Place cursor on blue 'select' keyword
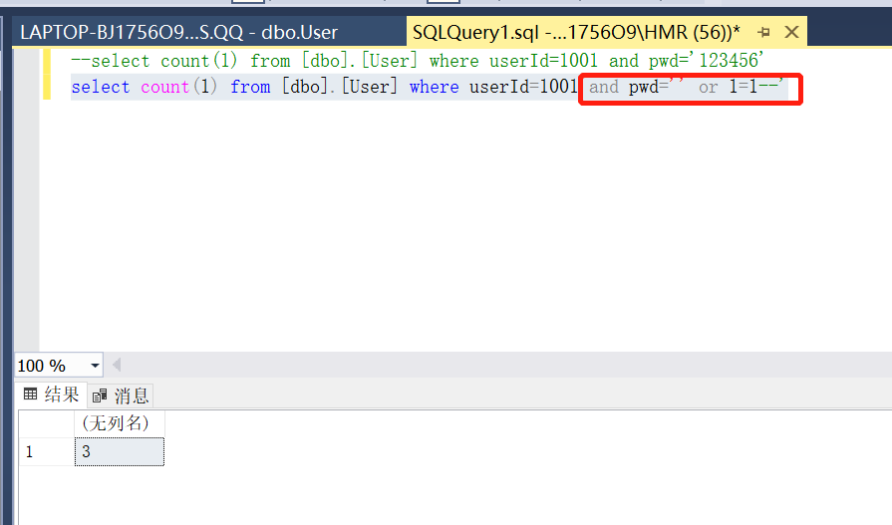Viewport: 892px width, 525px height. click(x=101, y=87)
